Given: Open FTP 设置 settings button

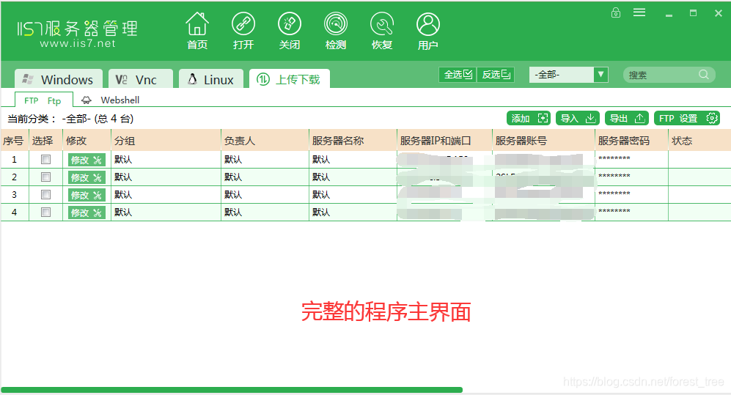Looking at the screenshot, I should click(x=687, y=118).
